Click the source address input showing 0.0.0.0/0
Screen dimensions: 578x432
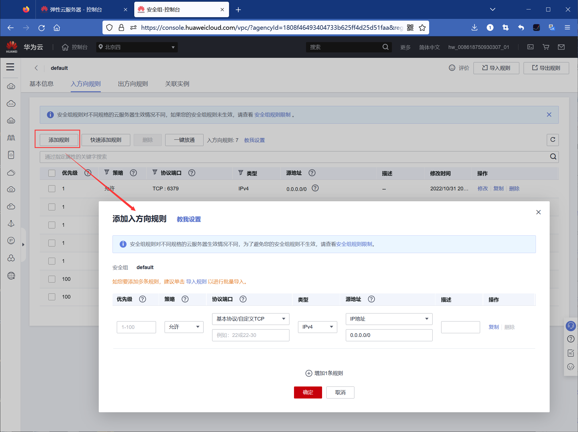tap(389, 335)
